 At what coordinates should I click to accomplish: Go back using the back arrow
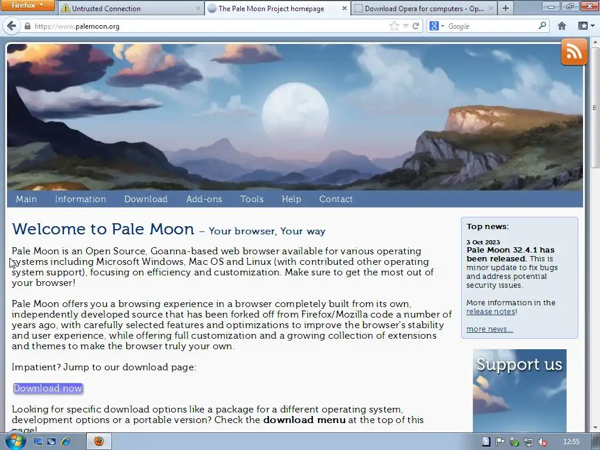(12, 26)
